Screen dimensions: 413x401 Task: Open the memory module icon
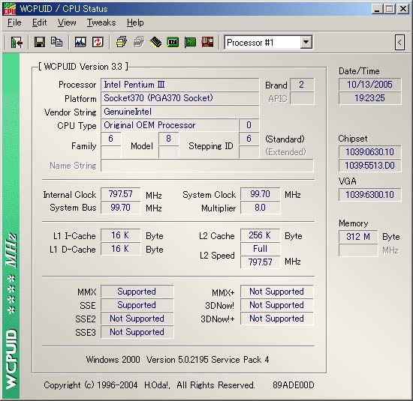pyautogui.click(x=155, y=42)
